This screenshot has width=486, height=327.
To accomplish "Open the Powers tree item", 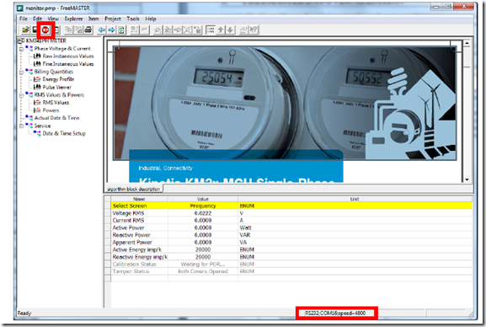I will [51, 110].
